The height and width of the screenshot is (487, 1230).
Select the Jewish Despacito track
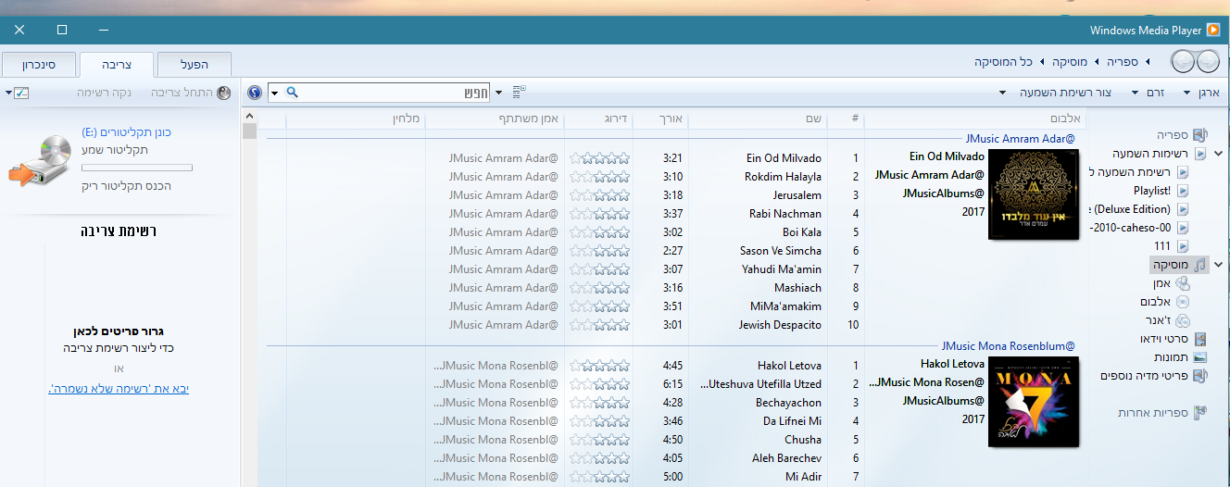click(780, 325)
